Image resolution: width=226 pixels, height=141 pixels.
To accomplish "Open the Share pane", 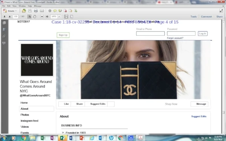I will (219, 17).
